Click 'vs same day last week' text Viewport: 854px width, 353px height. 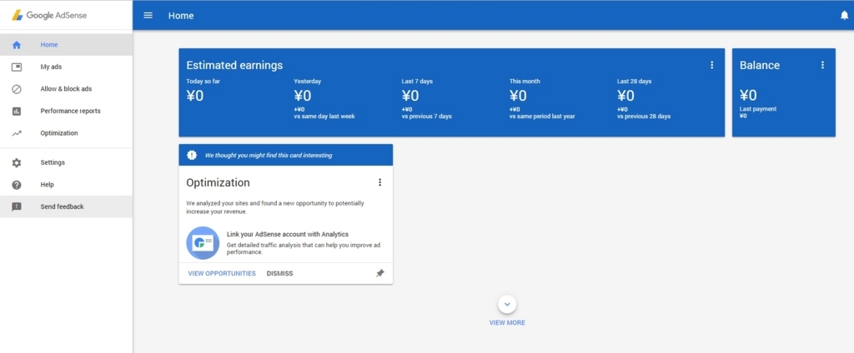(x=324, y=117)
